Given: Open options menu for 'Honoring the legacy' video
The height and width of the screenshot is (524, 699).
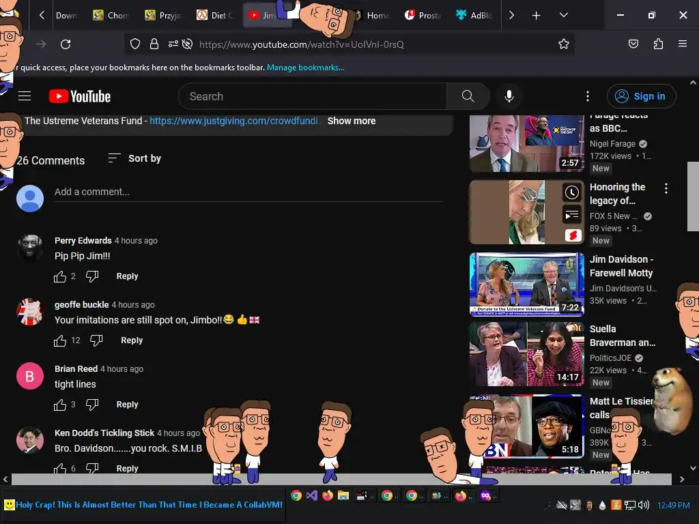Looking at the screenshot, I should tap(666, 188).
